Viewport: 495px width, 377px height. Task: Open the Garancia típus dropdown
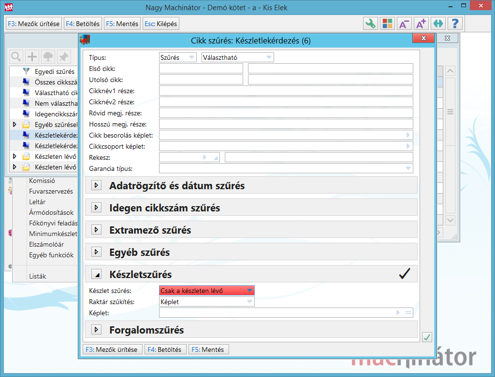click(408, 168)
